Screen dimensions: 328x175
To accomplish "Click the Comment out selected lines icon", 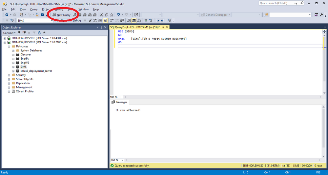I will point(146,21).
